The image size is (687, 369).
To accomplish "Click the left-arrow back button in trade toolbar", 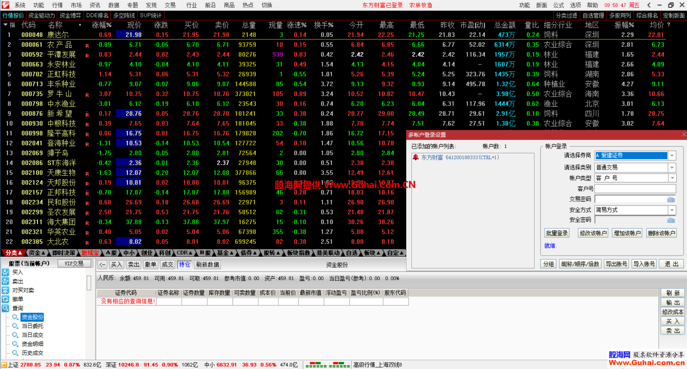I will coord(102,265).
